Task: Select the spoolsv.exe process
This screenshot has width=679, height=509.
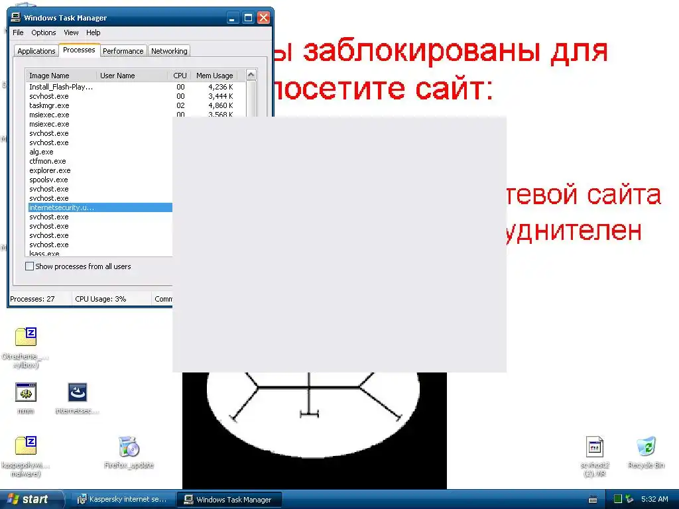Action: point(101,180)
